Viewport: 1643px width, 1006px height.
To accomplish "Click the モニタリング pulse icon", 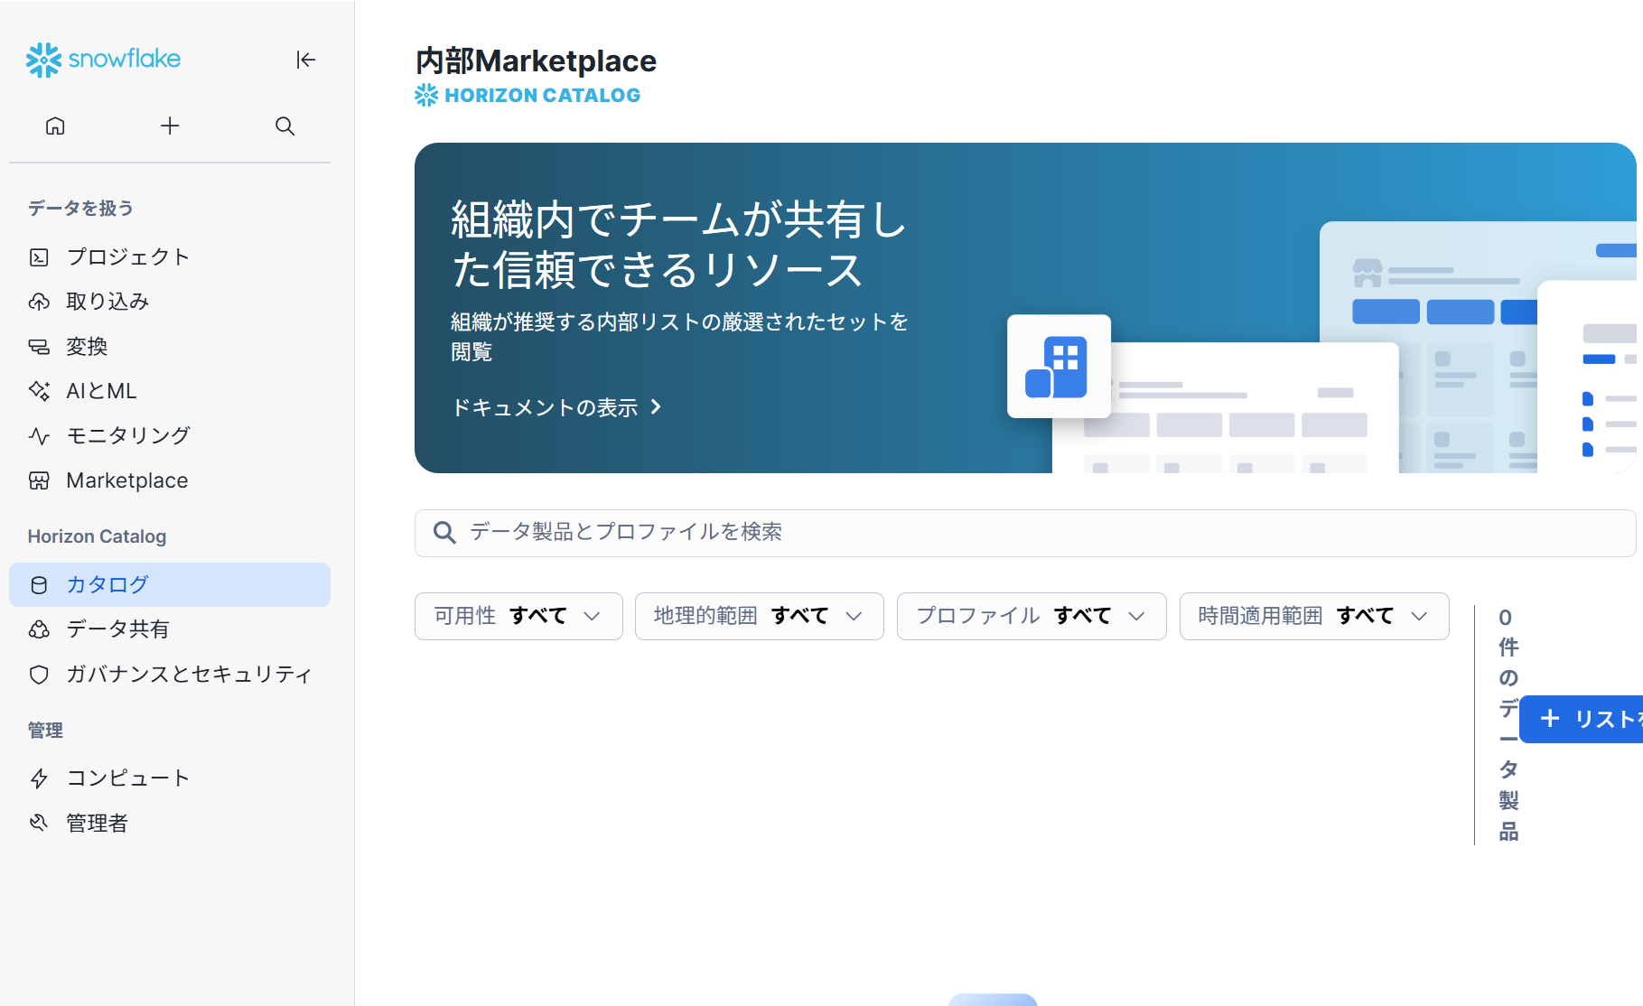I will tap(39, 436).
